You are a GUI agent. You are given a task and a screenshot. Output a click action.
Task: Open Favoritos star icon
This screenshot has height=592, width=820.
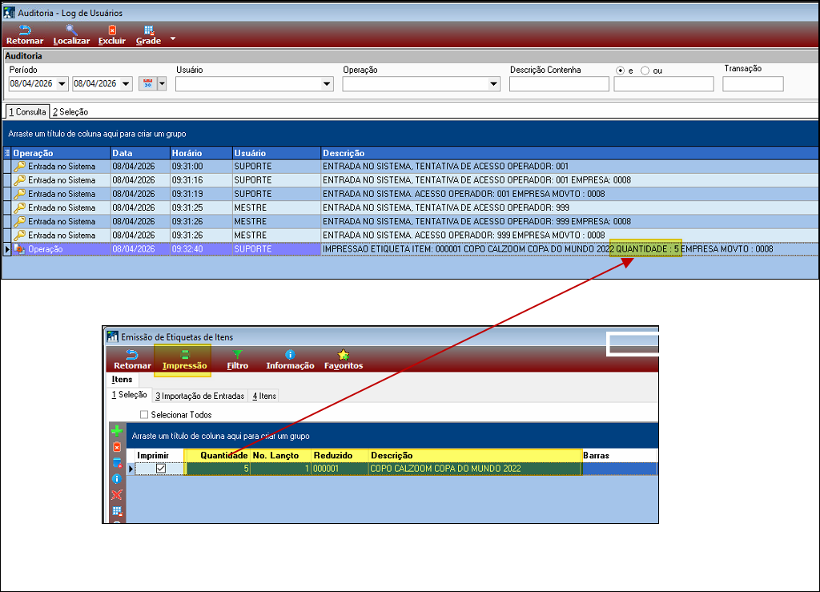344,355
